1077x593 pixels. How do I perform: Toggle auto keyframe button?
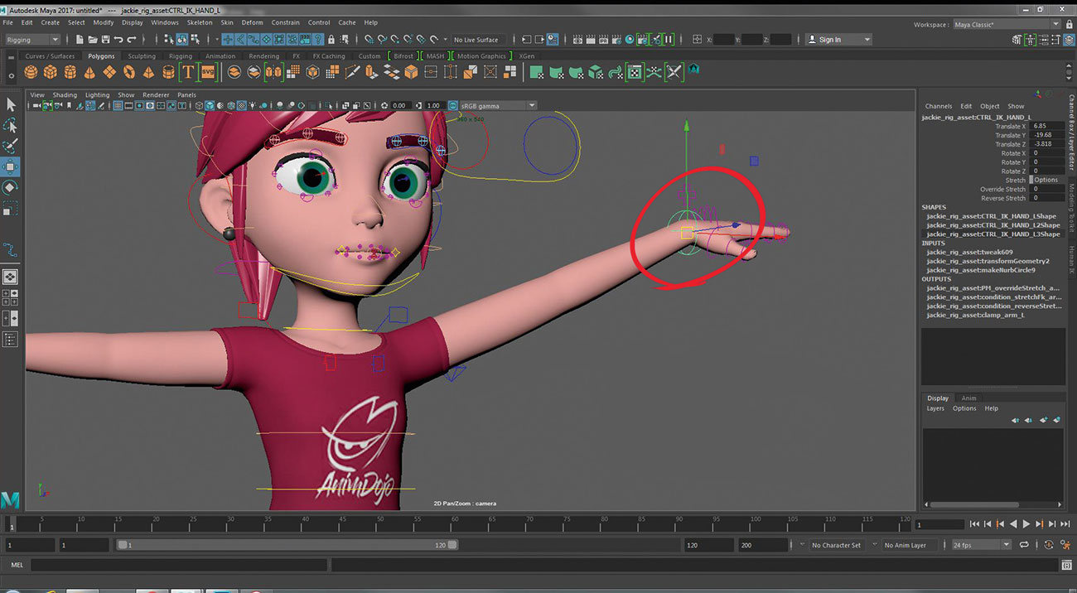(1049, 545)
